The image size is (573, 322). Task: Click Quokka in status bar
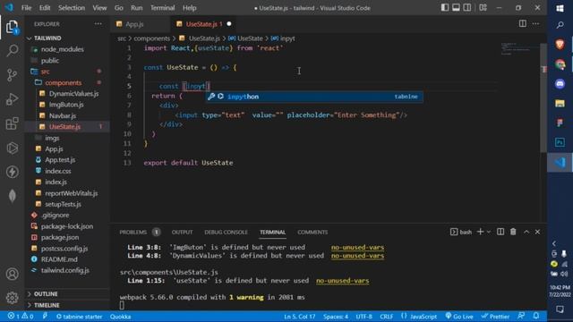120,317
